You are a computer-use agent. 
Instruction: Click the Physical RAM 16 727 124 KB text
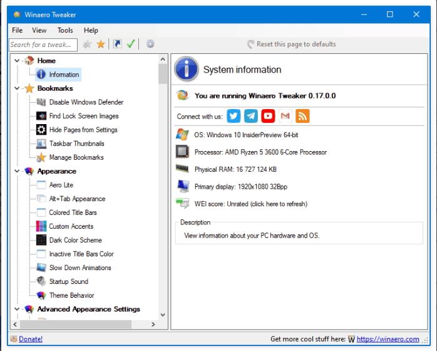(x=235, y=169)
